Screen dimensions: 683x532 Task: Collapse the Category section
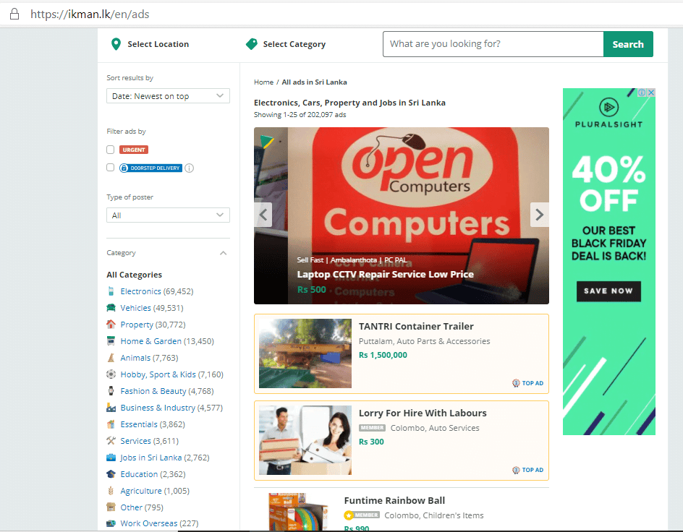click(224, 253)
